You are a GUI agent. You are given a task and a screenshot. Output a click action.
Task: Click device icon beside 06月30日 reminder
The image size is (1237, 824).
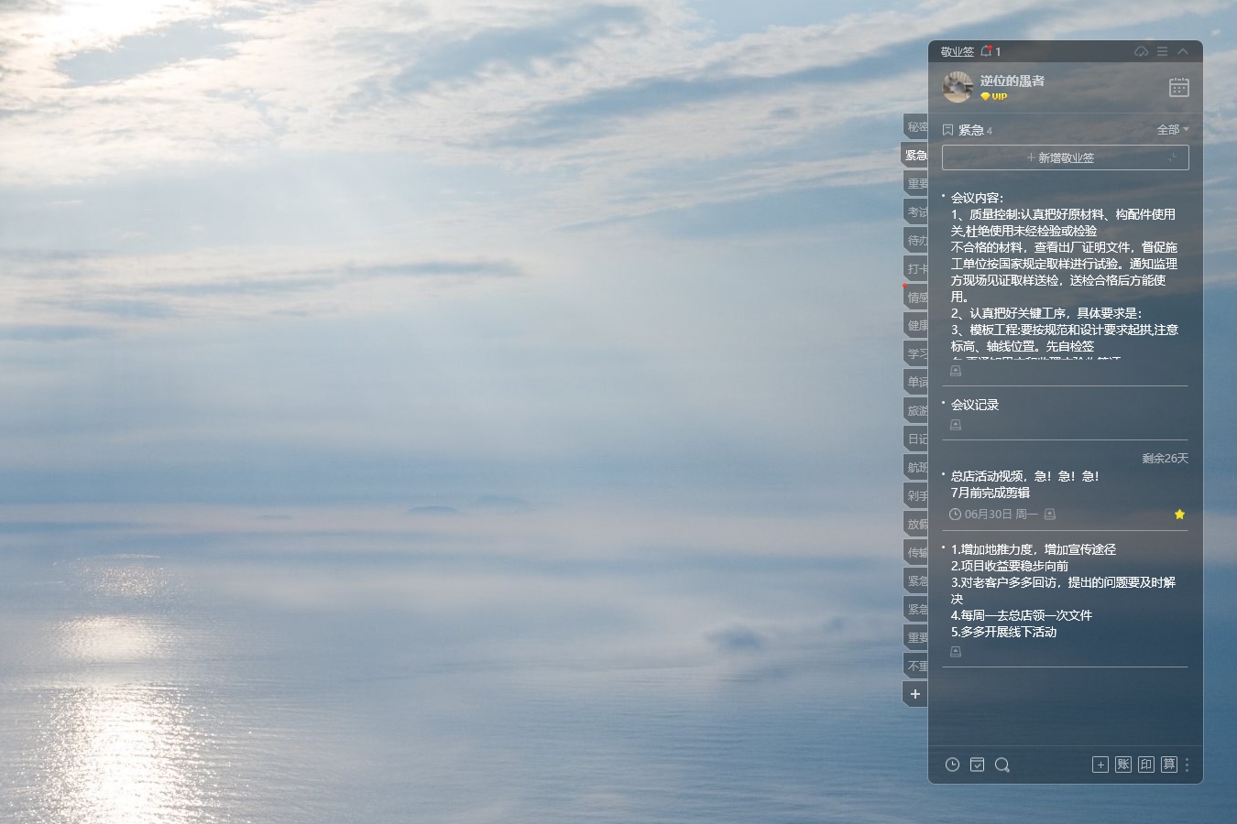click(1050, 515)
